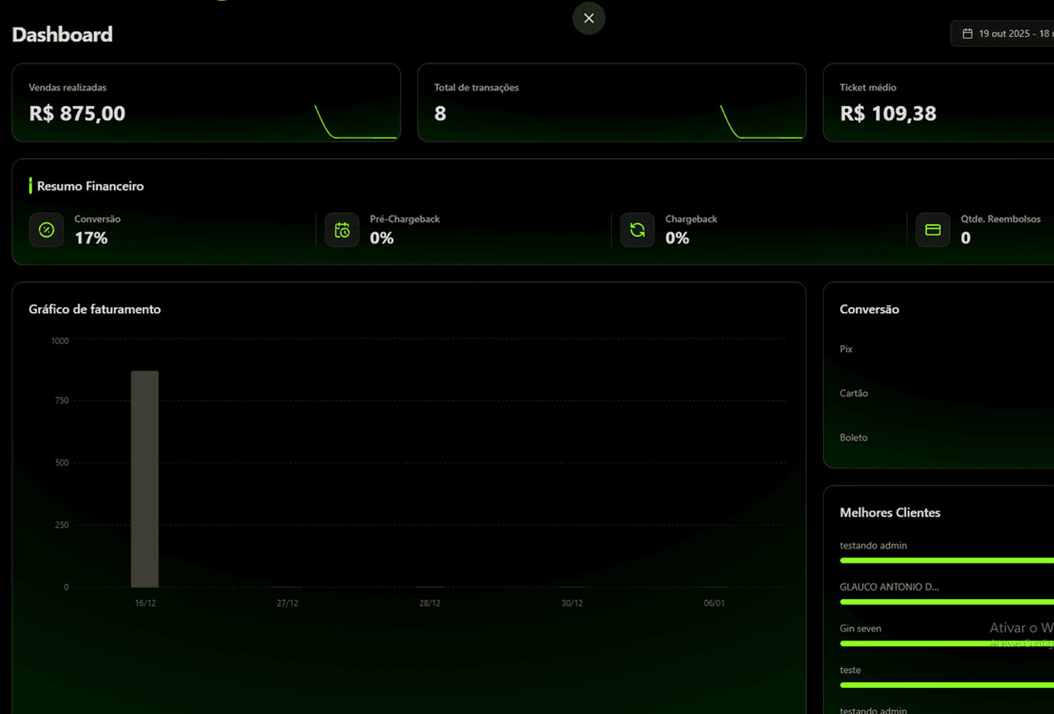Click the Dashboard heading
The image size is (1054, 714).
pyautogui.click(x=62, y=34)
